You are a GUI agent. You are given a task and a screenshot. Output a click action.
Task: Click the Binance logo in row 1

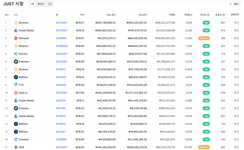click(x=16, y=23)
